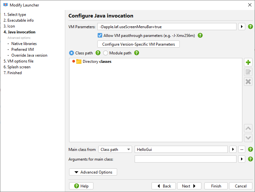Open Native libraries advanced option

(x=24, y=44)
